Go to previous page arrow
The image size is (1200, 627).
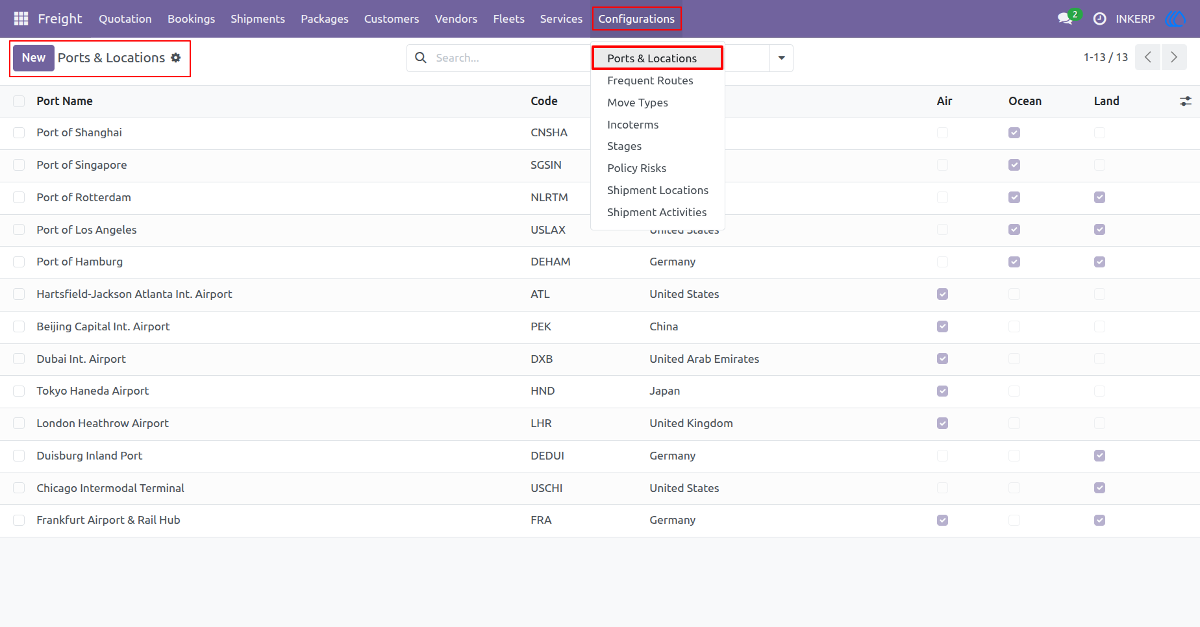point(1147,57)
